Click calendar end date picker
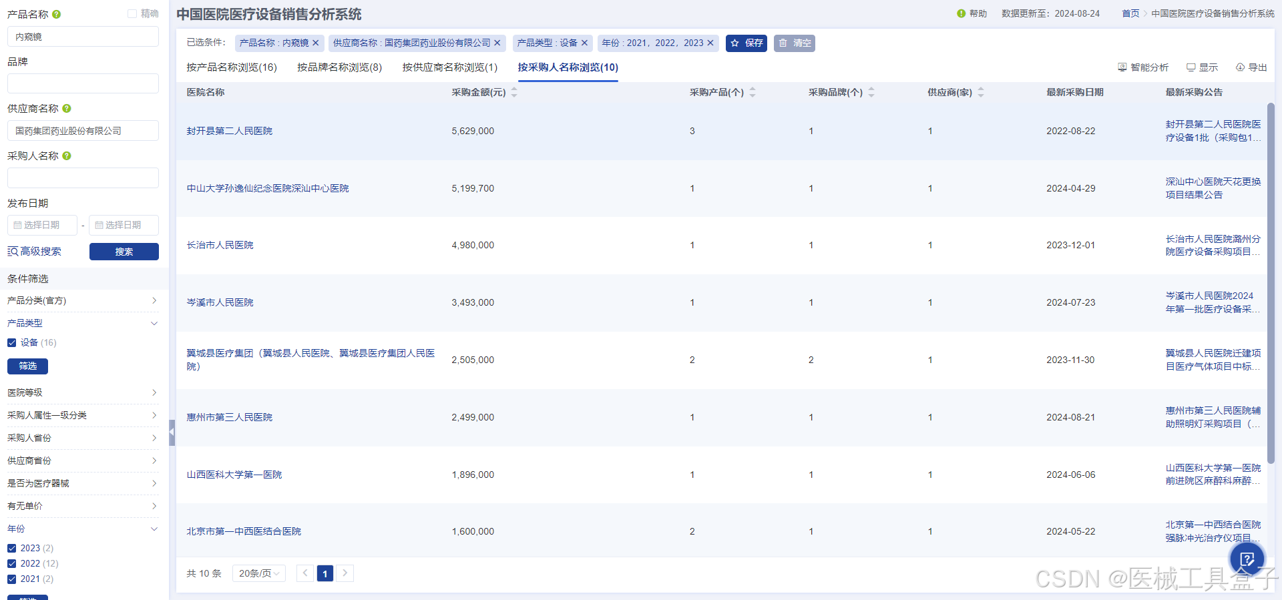Screen dimensions: 1282x600 tap(124, 225)
